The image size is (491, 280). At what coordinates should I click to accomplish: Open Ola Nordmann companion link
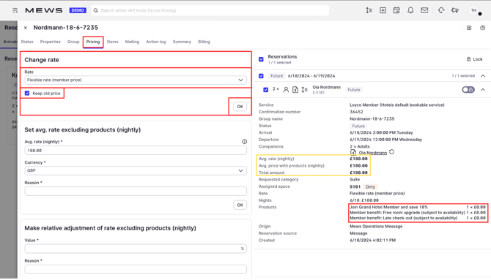(372, 153)
